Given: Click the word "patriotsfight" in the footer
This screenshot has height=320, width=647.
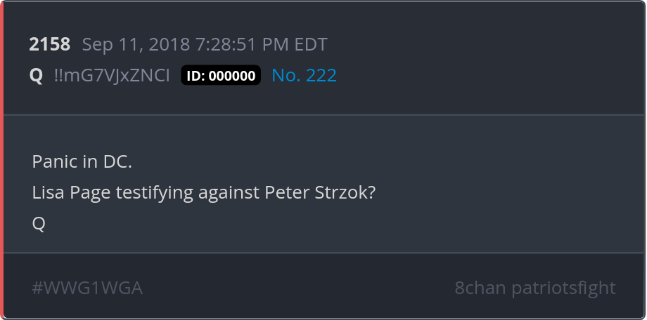Looking at the screenshot, I should click(x=563, y=288).
